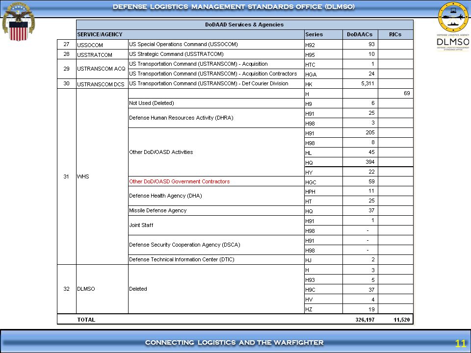471x353 pixels.
Task: Click total RICs value 11,520
Action: [402, 320]
